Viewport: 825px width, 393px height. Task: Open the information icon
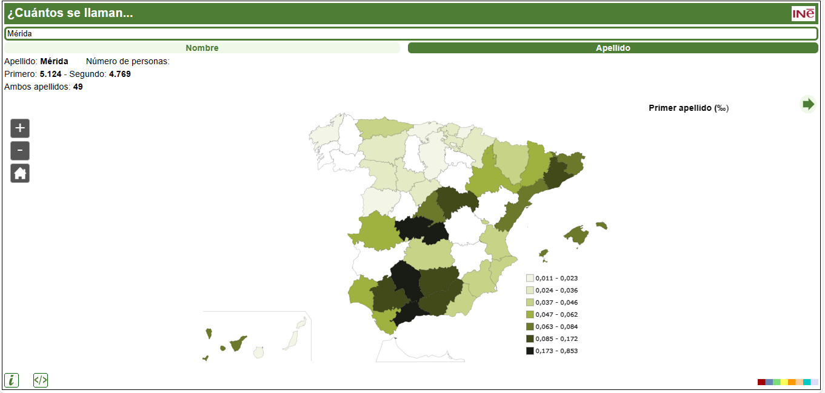12,380
